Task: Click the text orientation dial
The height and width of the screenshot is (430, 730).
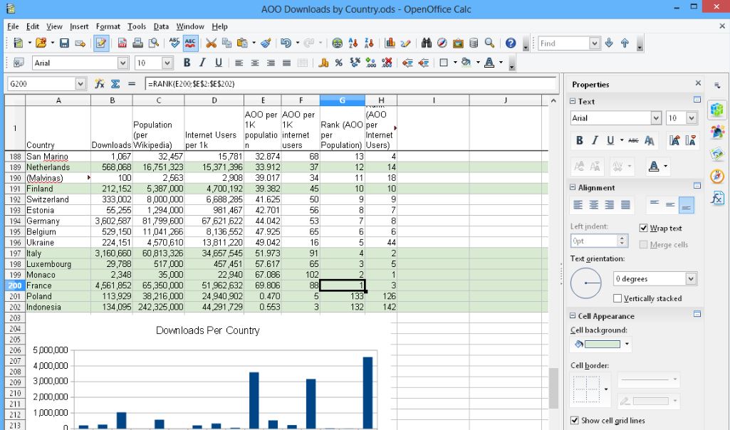Action: (585, 283)
